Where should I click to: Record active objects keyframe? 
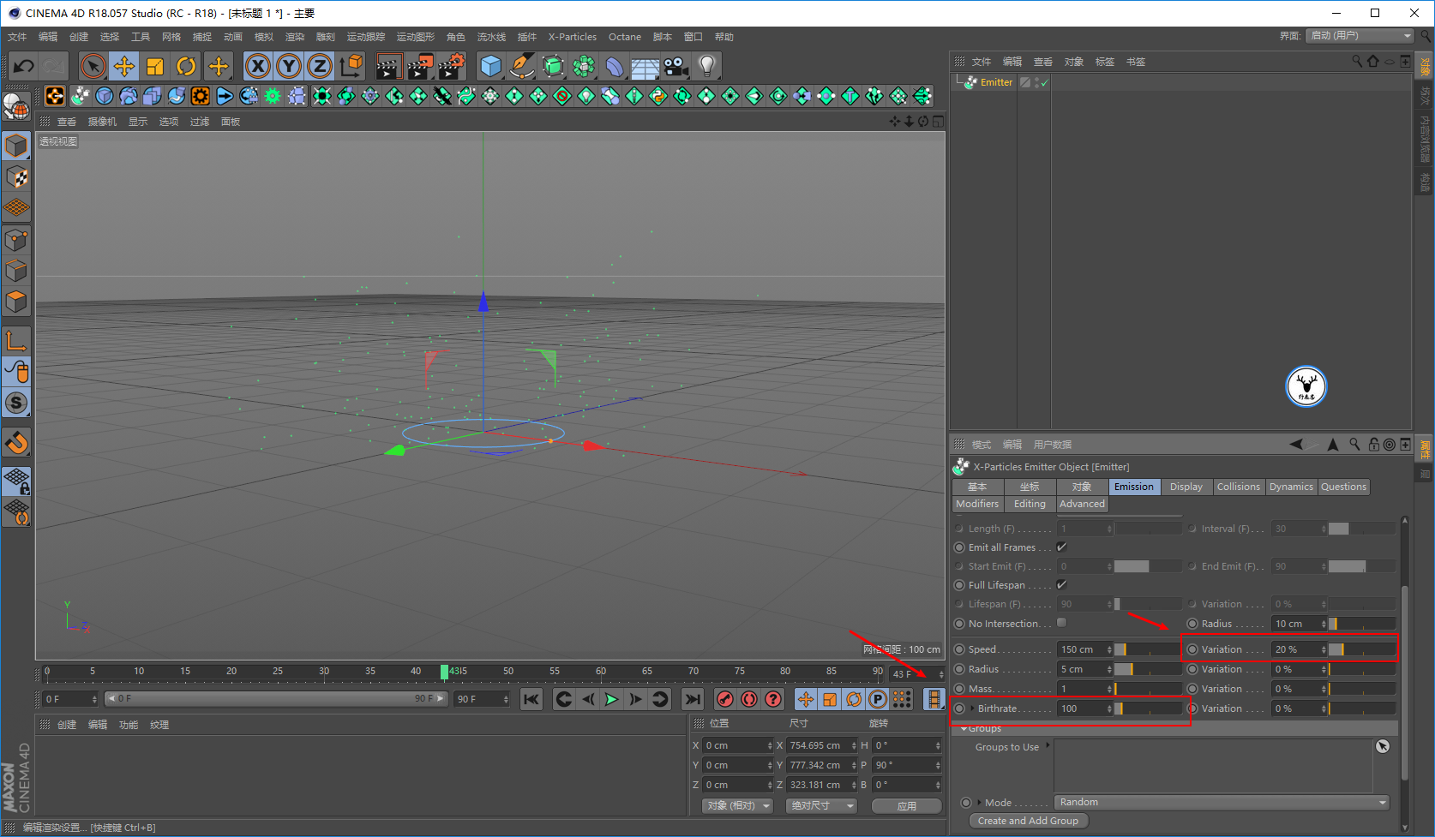coord(725,699)
